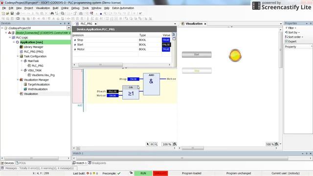Toggle the Motor variable TRUE value
Screen dimensions: 313x176
(166, 49)
